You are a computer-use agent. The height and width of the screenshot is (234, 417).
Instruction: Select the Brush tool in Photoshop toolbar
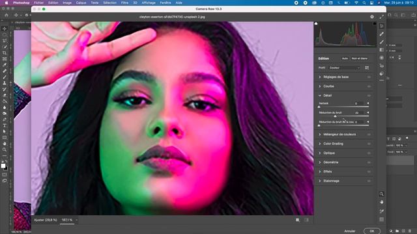(x=5, y=77)
